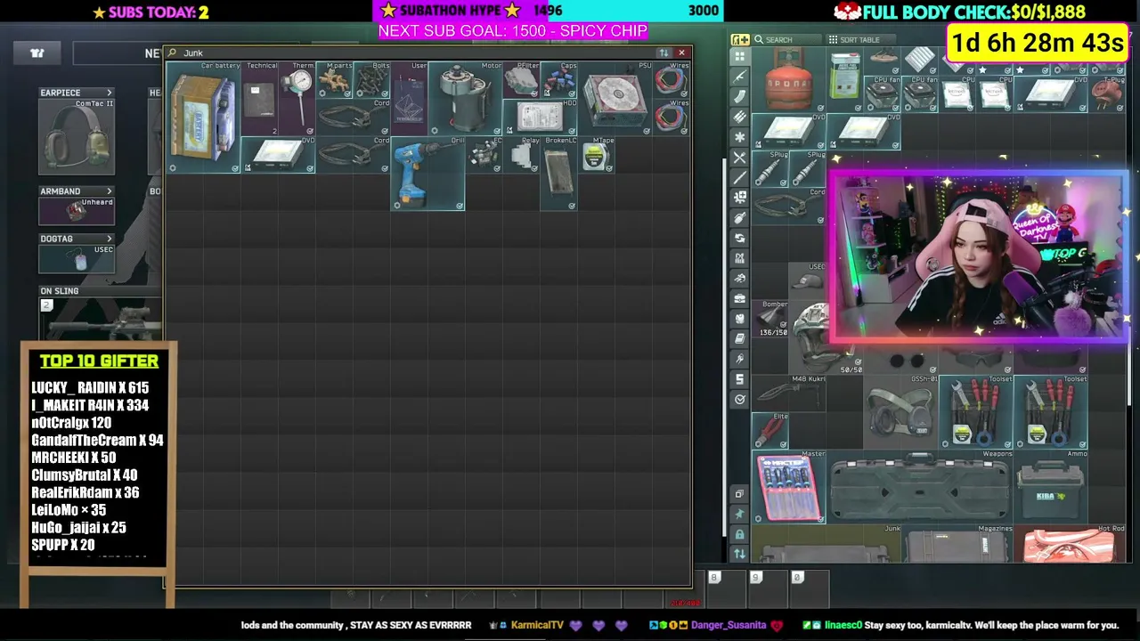Filter stash by the grenade tab
The width and height of the screenshot is (1140, 641).
click(739, 217)
